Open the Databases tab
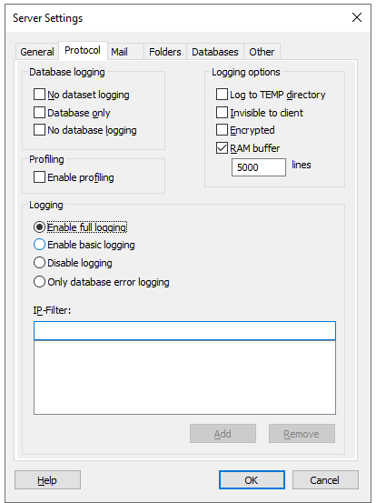The image size is (376, 503). click(x=215, y=52)
